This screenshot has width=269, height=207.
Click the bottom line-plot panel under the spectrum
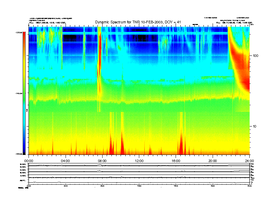139,174
